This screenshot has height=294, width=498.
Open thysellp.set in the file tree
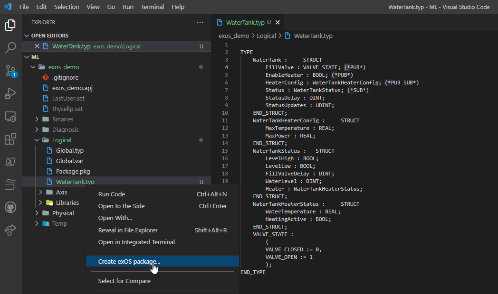(x=67, y=109)
